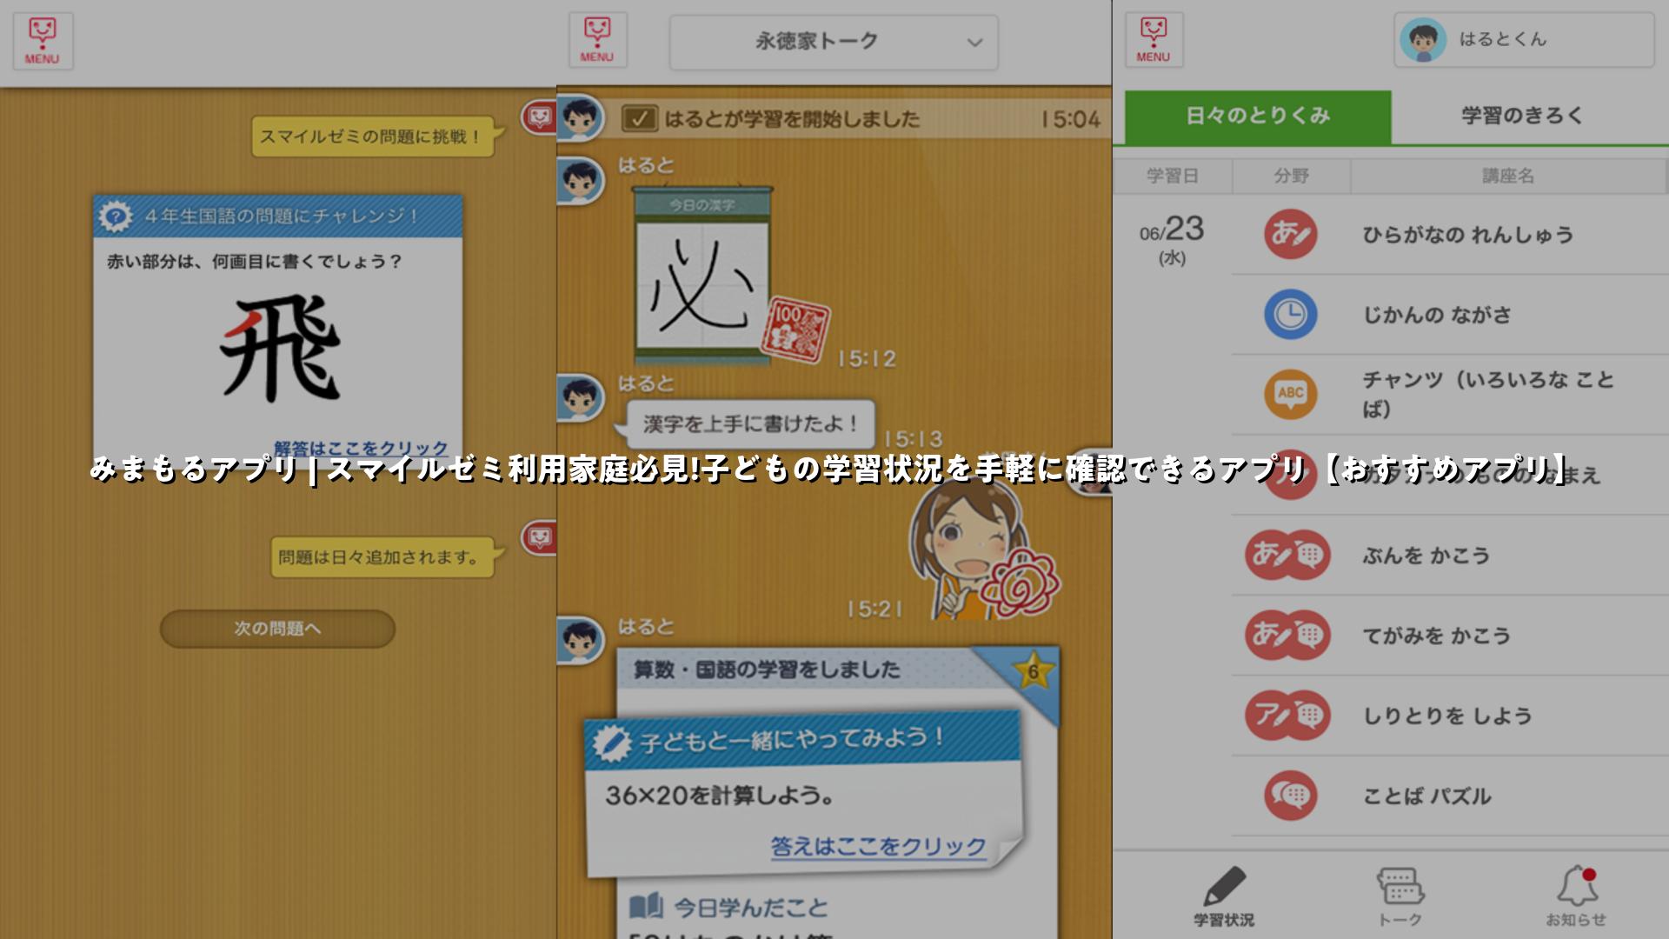This screenshot has height=939, width=1669.
Task: Switch to 学習のきろく tab
Action: click(1522, 117)
